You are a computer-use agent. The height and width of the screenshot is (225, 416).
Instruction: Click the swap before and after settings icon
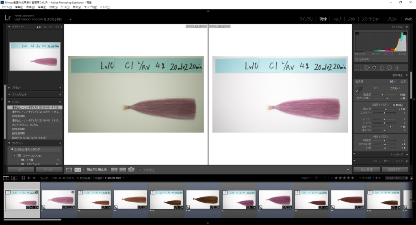[x=131, y=169]
